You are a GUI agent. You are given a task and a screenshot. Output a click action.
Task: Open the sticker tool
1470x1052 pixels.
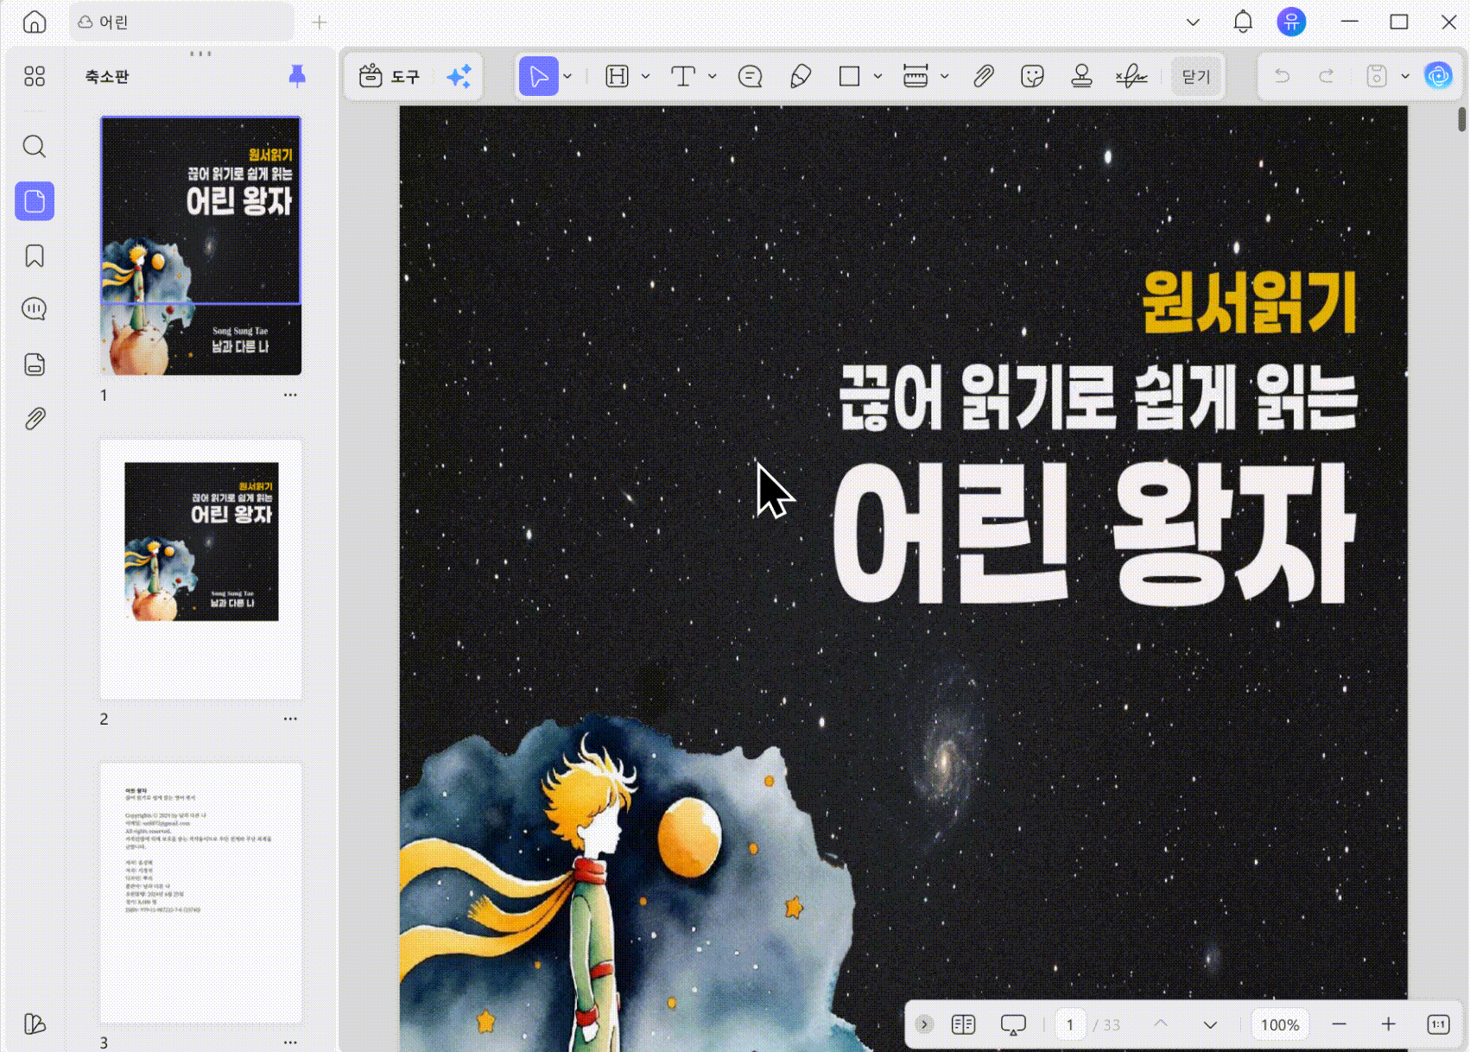tap(1032, 76)
